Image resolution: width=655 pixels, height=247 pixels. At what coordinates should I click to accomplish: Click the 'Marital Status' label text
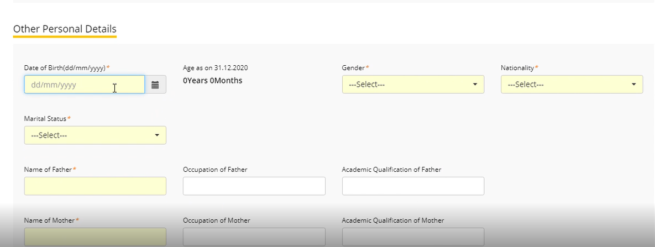tap(45, 119)
